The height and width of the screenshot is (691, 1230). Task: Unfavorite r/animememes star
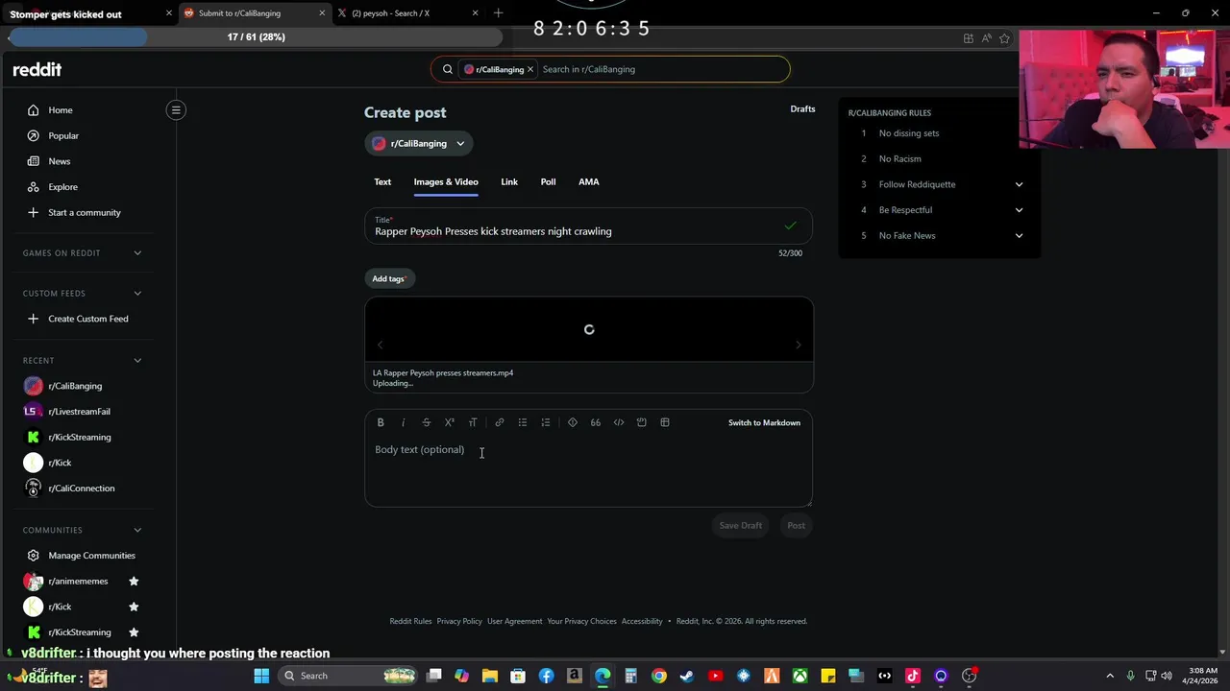tap(134, 582)
